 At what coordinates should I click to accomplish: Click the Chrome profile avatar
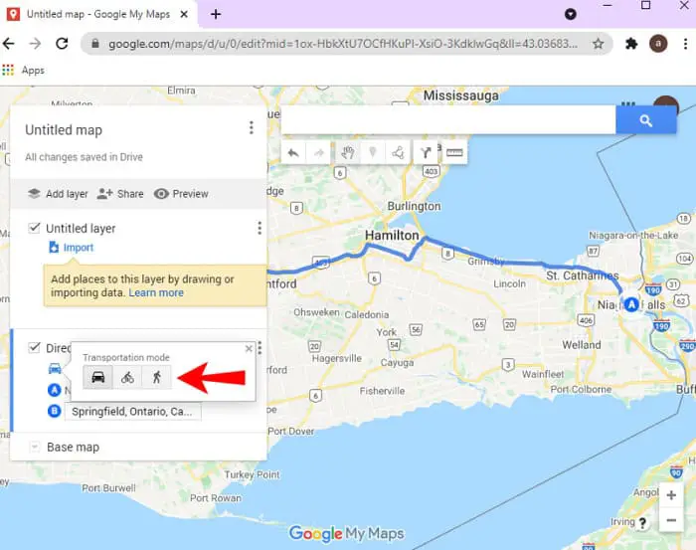coord(658,44)
